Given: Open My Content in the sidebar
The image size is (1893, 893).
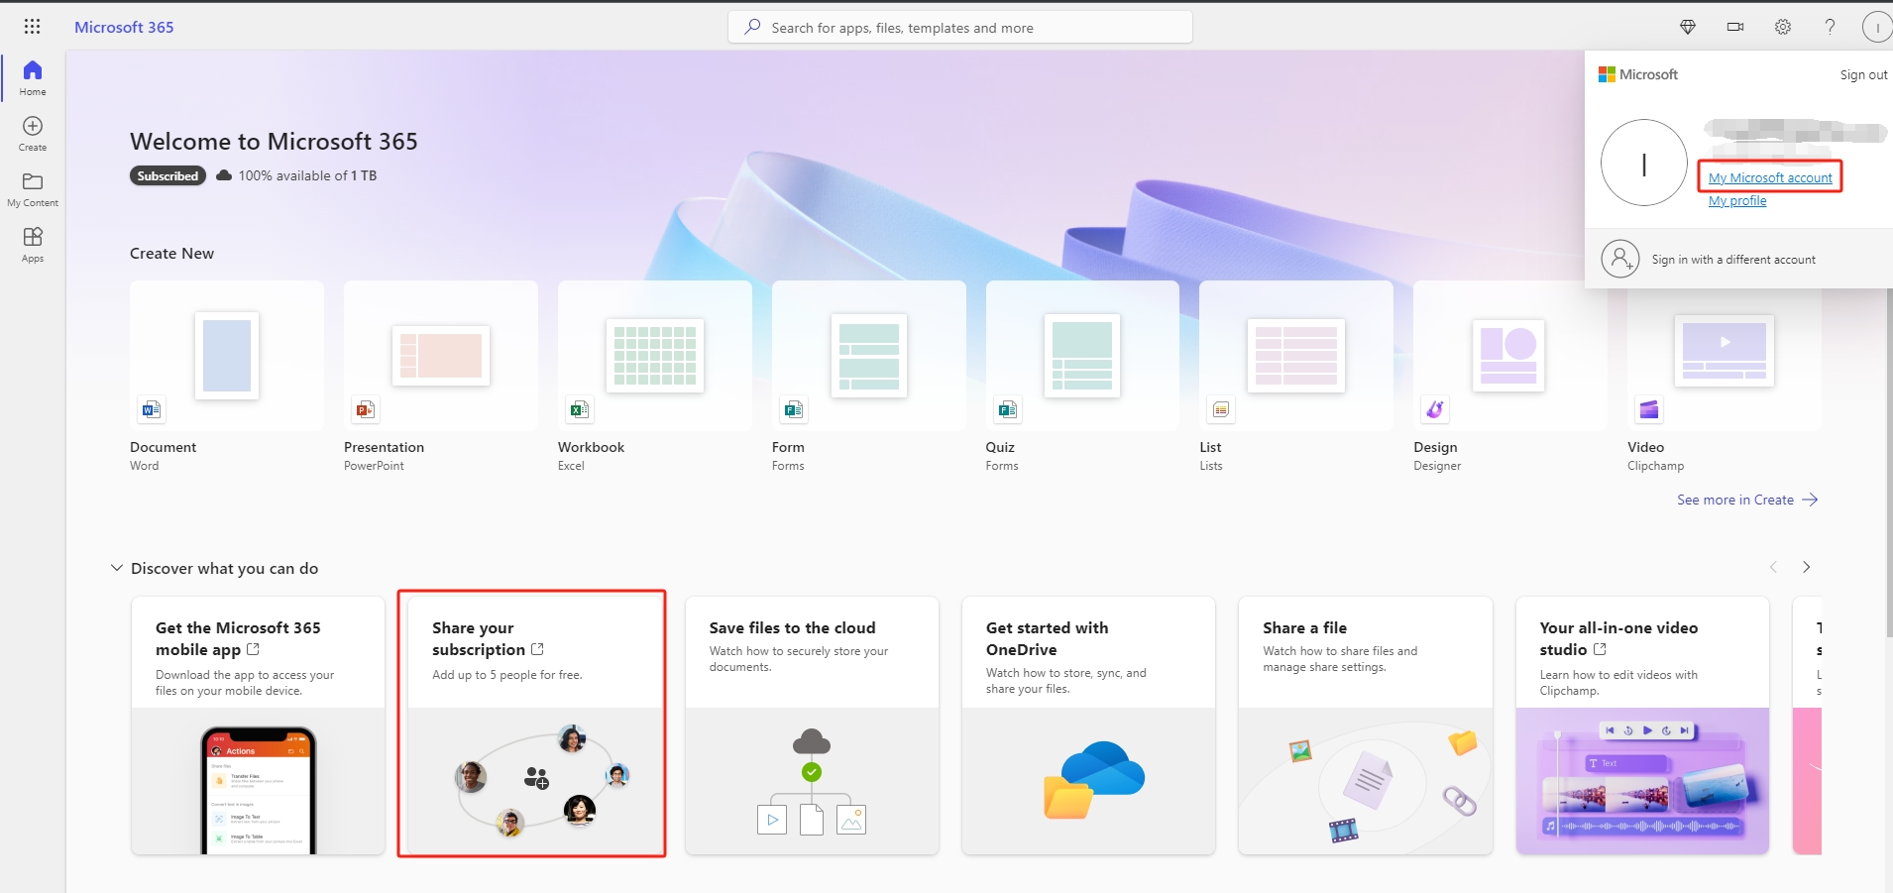Looking at the screenshot, I should tap(33, 188).
